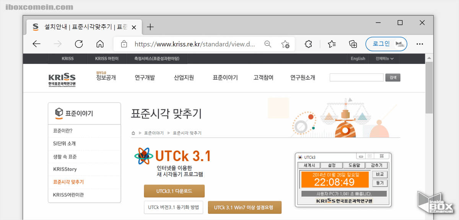459x220 pixels.
Task: Click the UTCk3.1 다운로드 button
Action: (x=174, y=191)
